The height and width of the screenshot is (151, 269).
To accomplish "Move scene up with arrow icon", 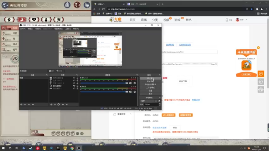I will (x=29, y=104).
